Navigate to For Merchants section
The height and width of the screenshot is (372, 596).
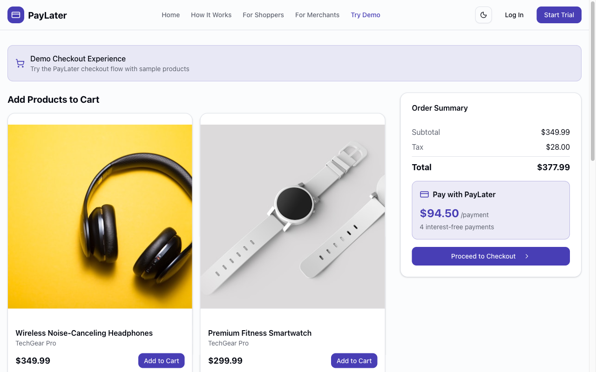pos(317,15)
